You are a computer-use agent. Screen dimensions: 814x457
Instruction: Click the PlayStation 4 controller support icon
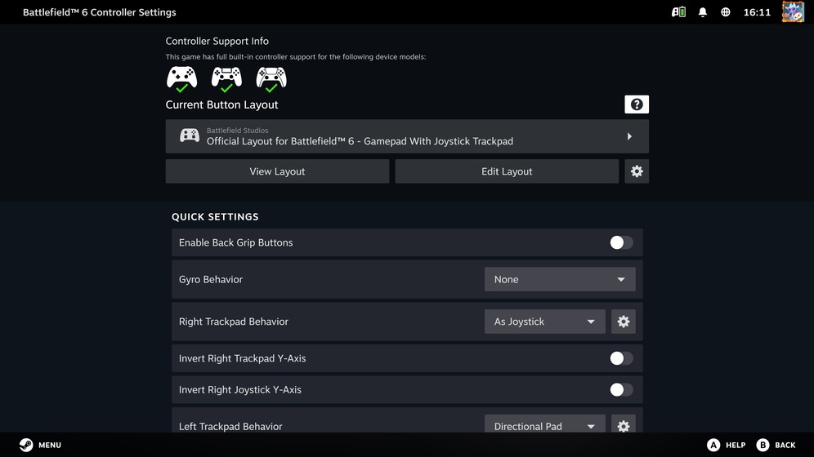click(x=226, y=79)
